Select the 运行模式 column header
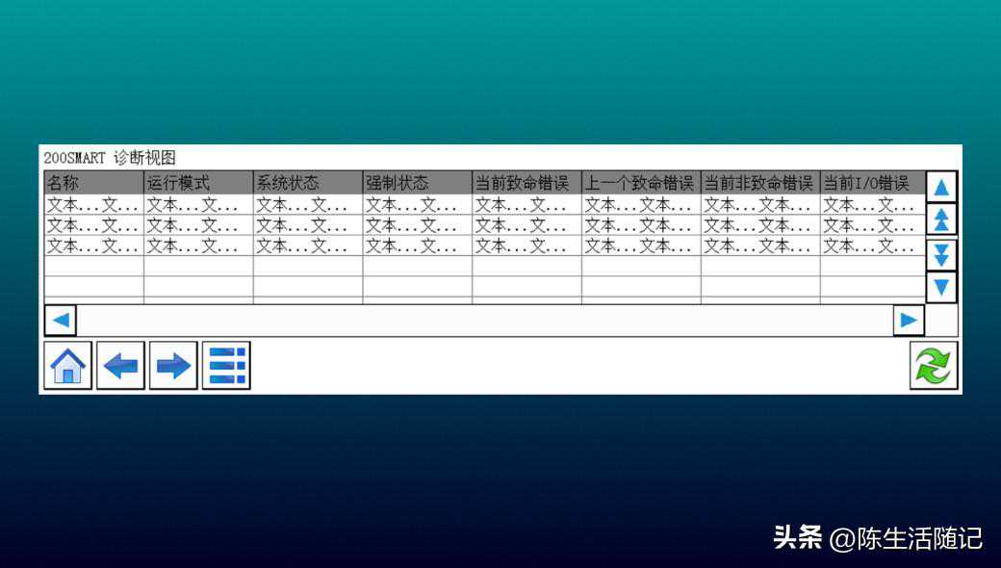This screenshot has height=568, width=1001. pos(198,183)
